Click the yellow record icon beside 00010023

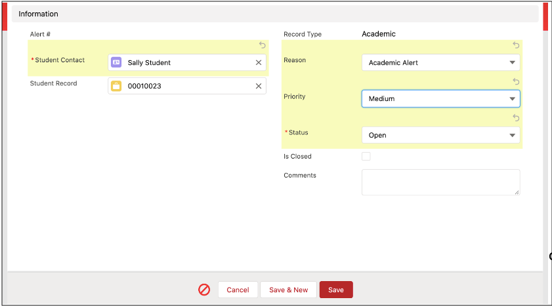click(x=116, y=86)
